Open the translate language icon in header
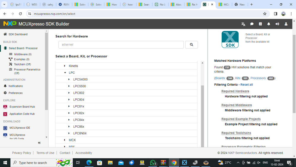The width and height of the screenshot is (296, 167). click(x=243, y=24)
